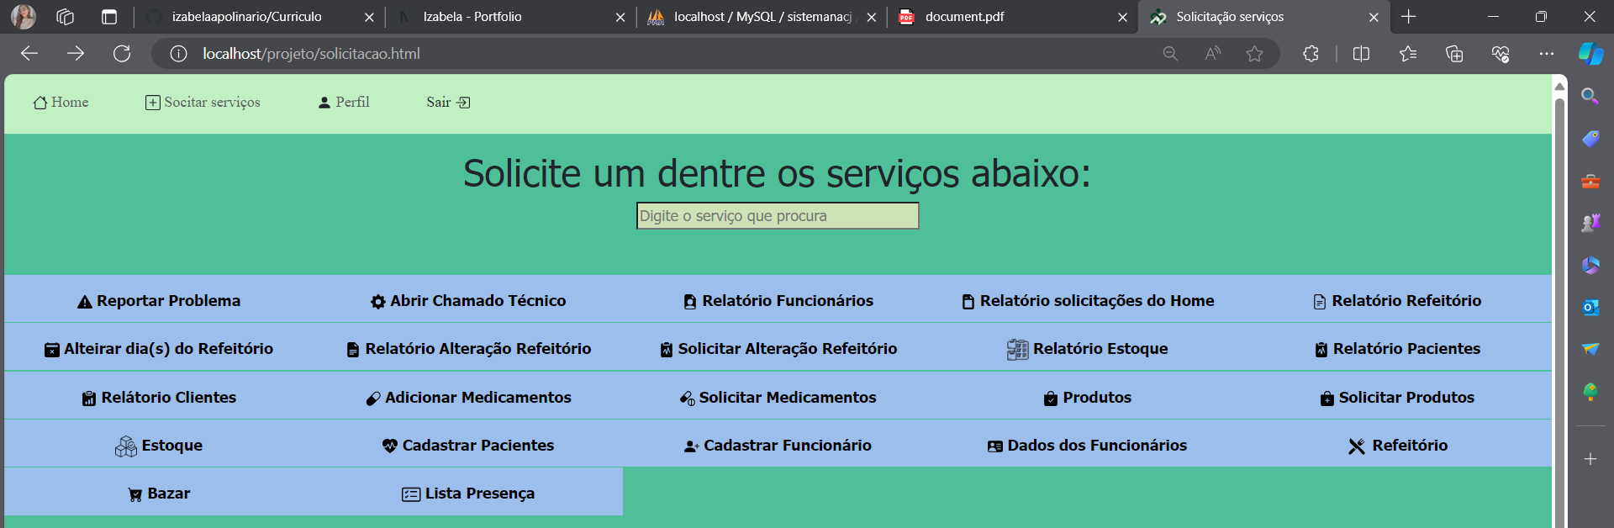
Task: Open the browser refresh button
Action: coord(122,54)
